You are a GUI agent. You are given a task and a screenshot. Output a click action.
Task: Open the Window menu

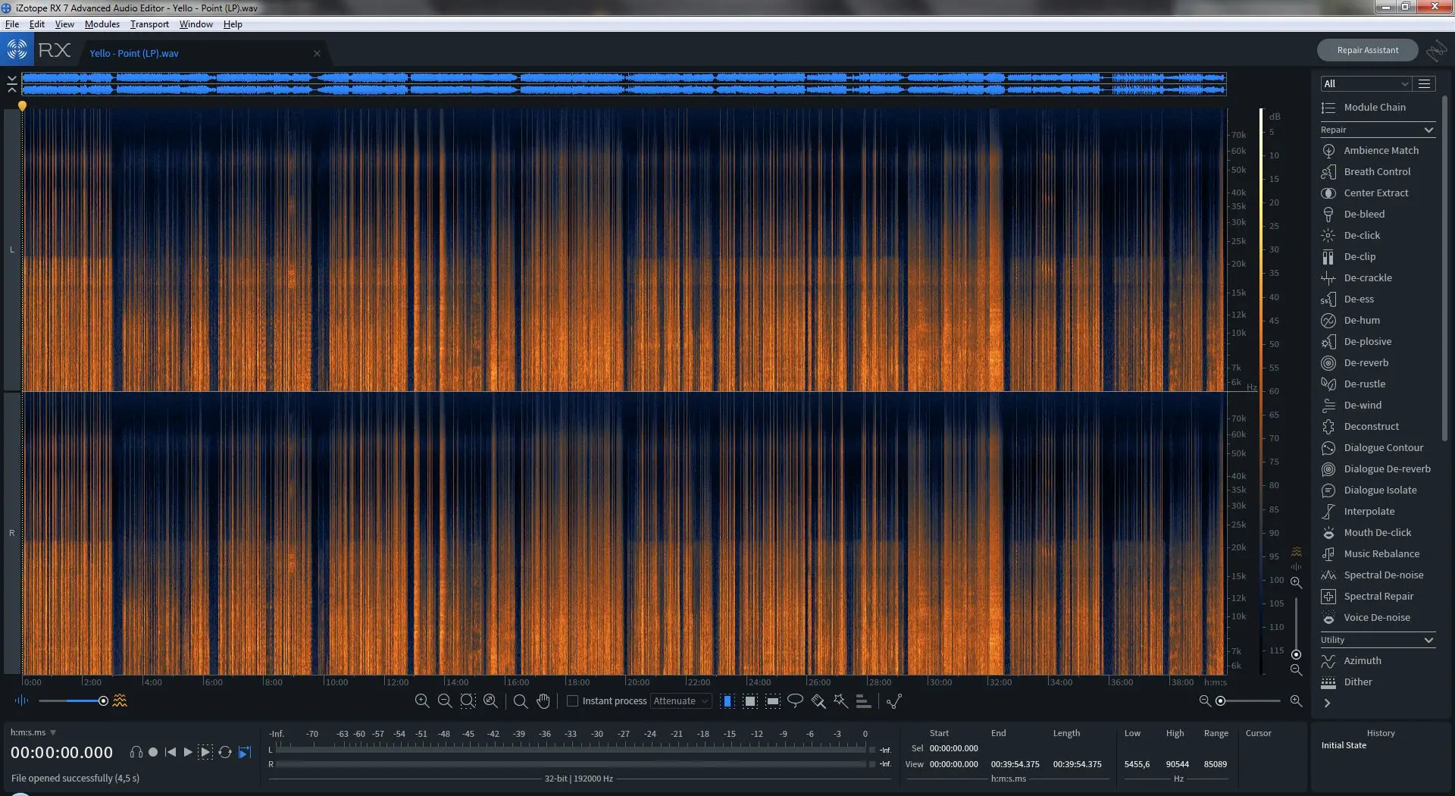click(196, 24)
